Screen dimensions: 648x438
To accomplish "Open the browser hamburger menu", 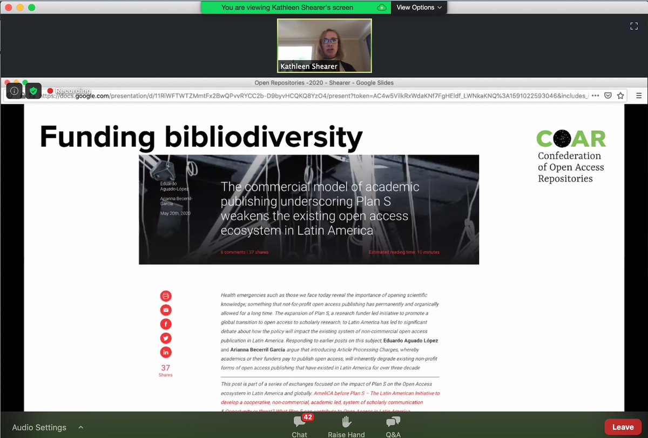I will pyautogui.click(x=639, y=96).
